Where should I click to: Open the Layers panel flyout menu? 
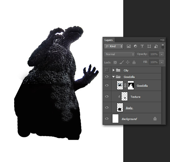[x=162, y=40]
